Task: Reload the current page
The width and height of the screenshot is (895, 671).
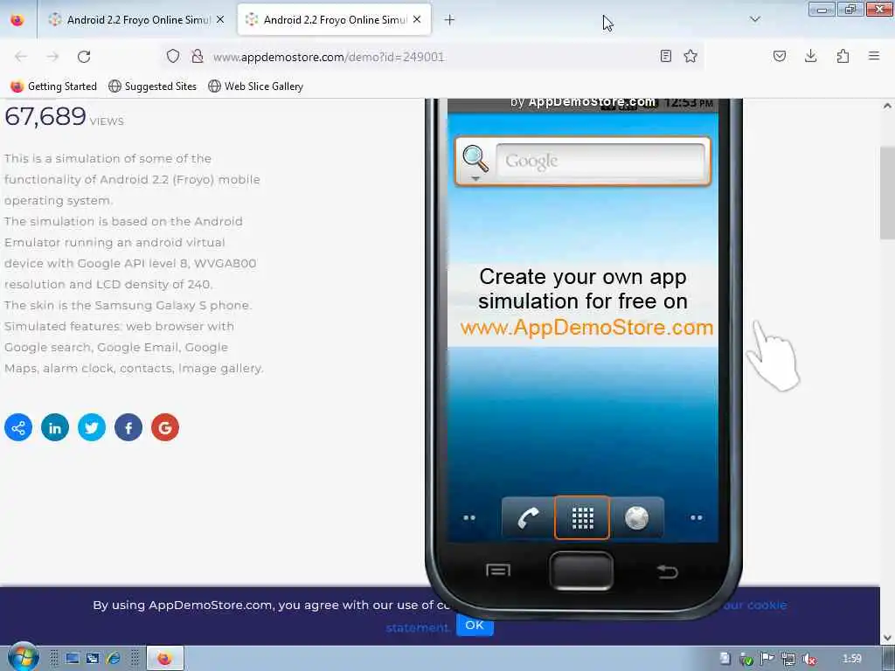Action: tap(84, 57)
